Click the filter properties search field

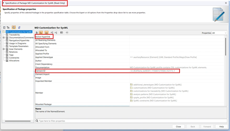pyautogui.click(x=131, y=121)
